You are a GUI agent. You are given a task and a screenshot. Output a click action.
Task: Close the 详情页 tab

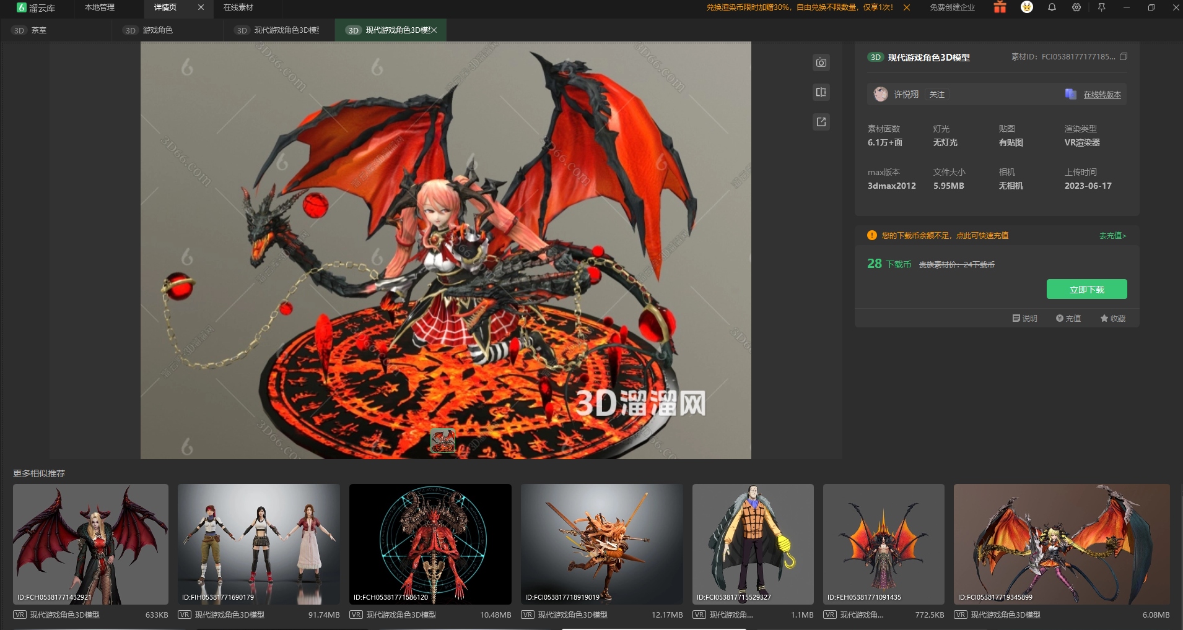[x=201, y=7]
